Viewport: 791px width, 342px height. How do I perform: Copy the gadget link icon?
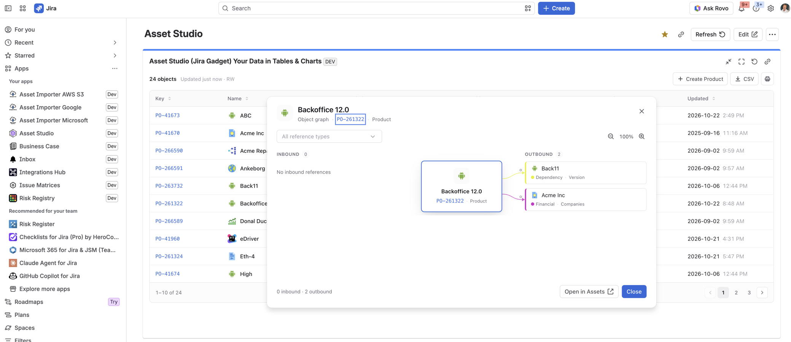click(767, 62)
